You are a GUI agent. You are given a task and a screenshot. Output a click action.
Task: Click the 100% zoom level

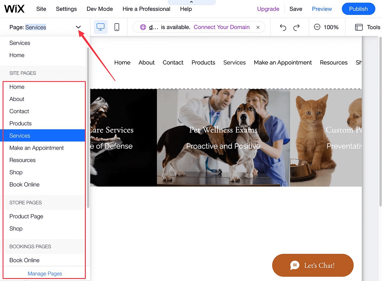(331, 27)
